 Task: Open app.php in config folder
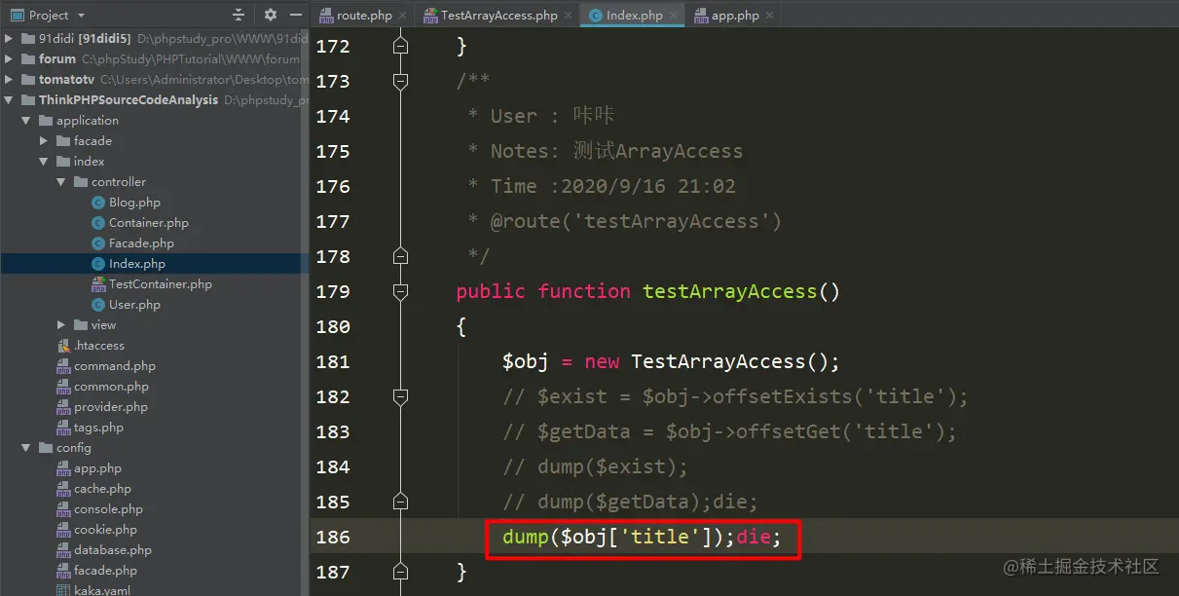point(97,468)
